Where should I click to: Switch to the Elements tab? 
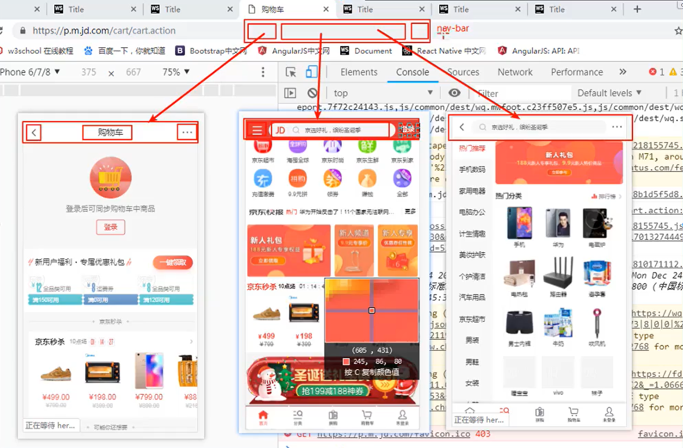pos(359,72)
